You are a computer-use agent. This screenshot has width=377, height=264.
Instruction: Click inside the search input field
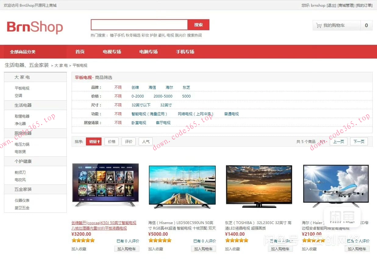139,25
